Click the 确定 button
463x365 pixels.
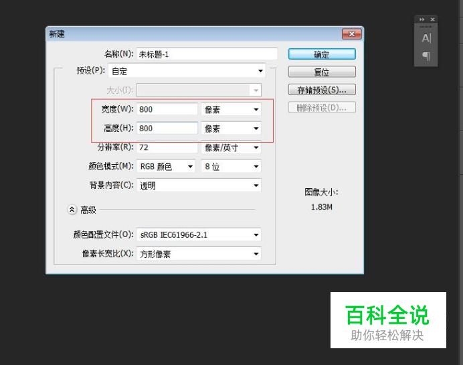[322, 54]
